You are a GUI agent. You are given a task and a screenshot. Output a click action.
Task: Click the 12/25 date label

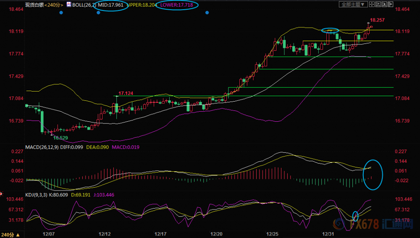(x=272, y=234)
